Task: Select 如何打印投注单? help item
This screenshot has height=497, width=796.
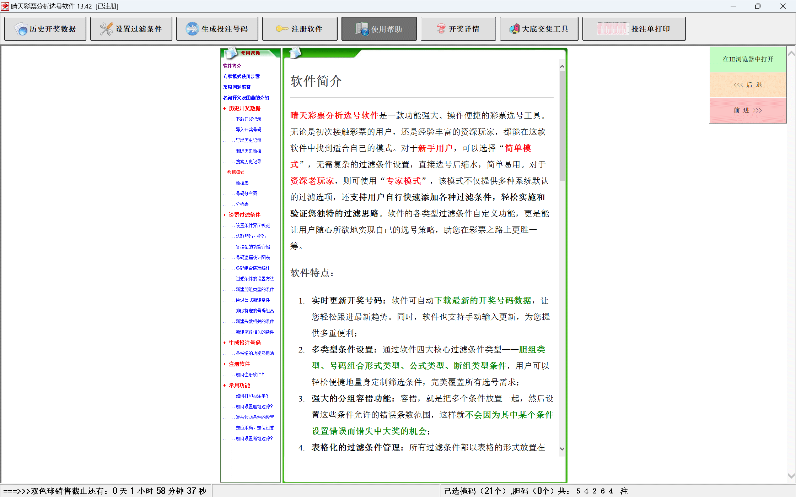Action: coord(252,396)
